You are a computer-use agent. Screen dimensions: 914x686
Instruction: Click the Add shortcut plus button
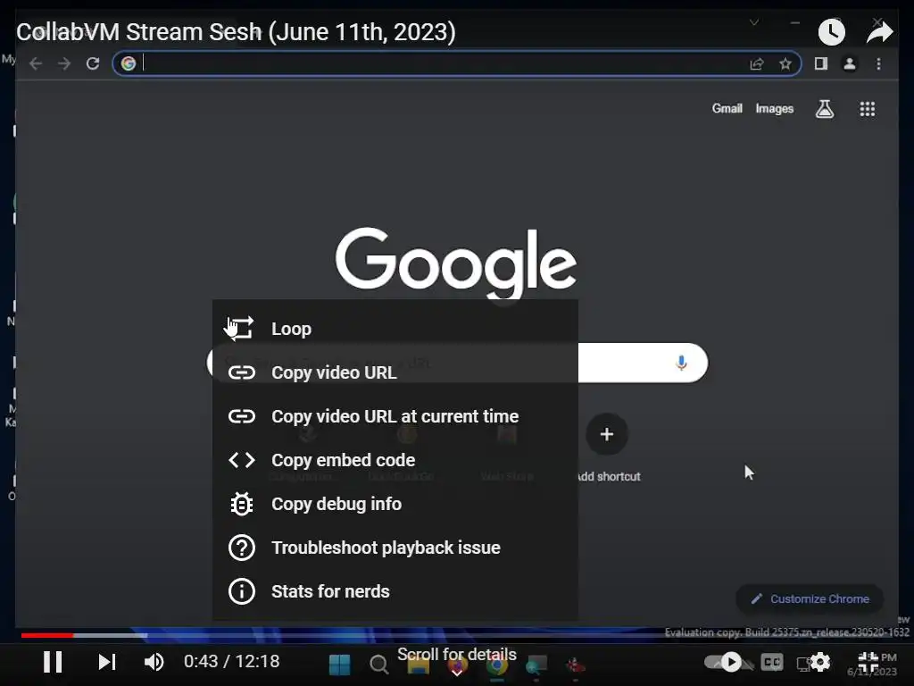click(607, 434)
